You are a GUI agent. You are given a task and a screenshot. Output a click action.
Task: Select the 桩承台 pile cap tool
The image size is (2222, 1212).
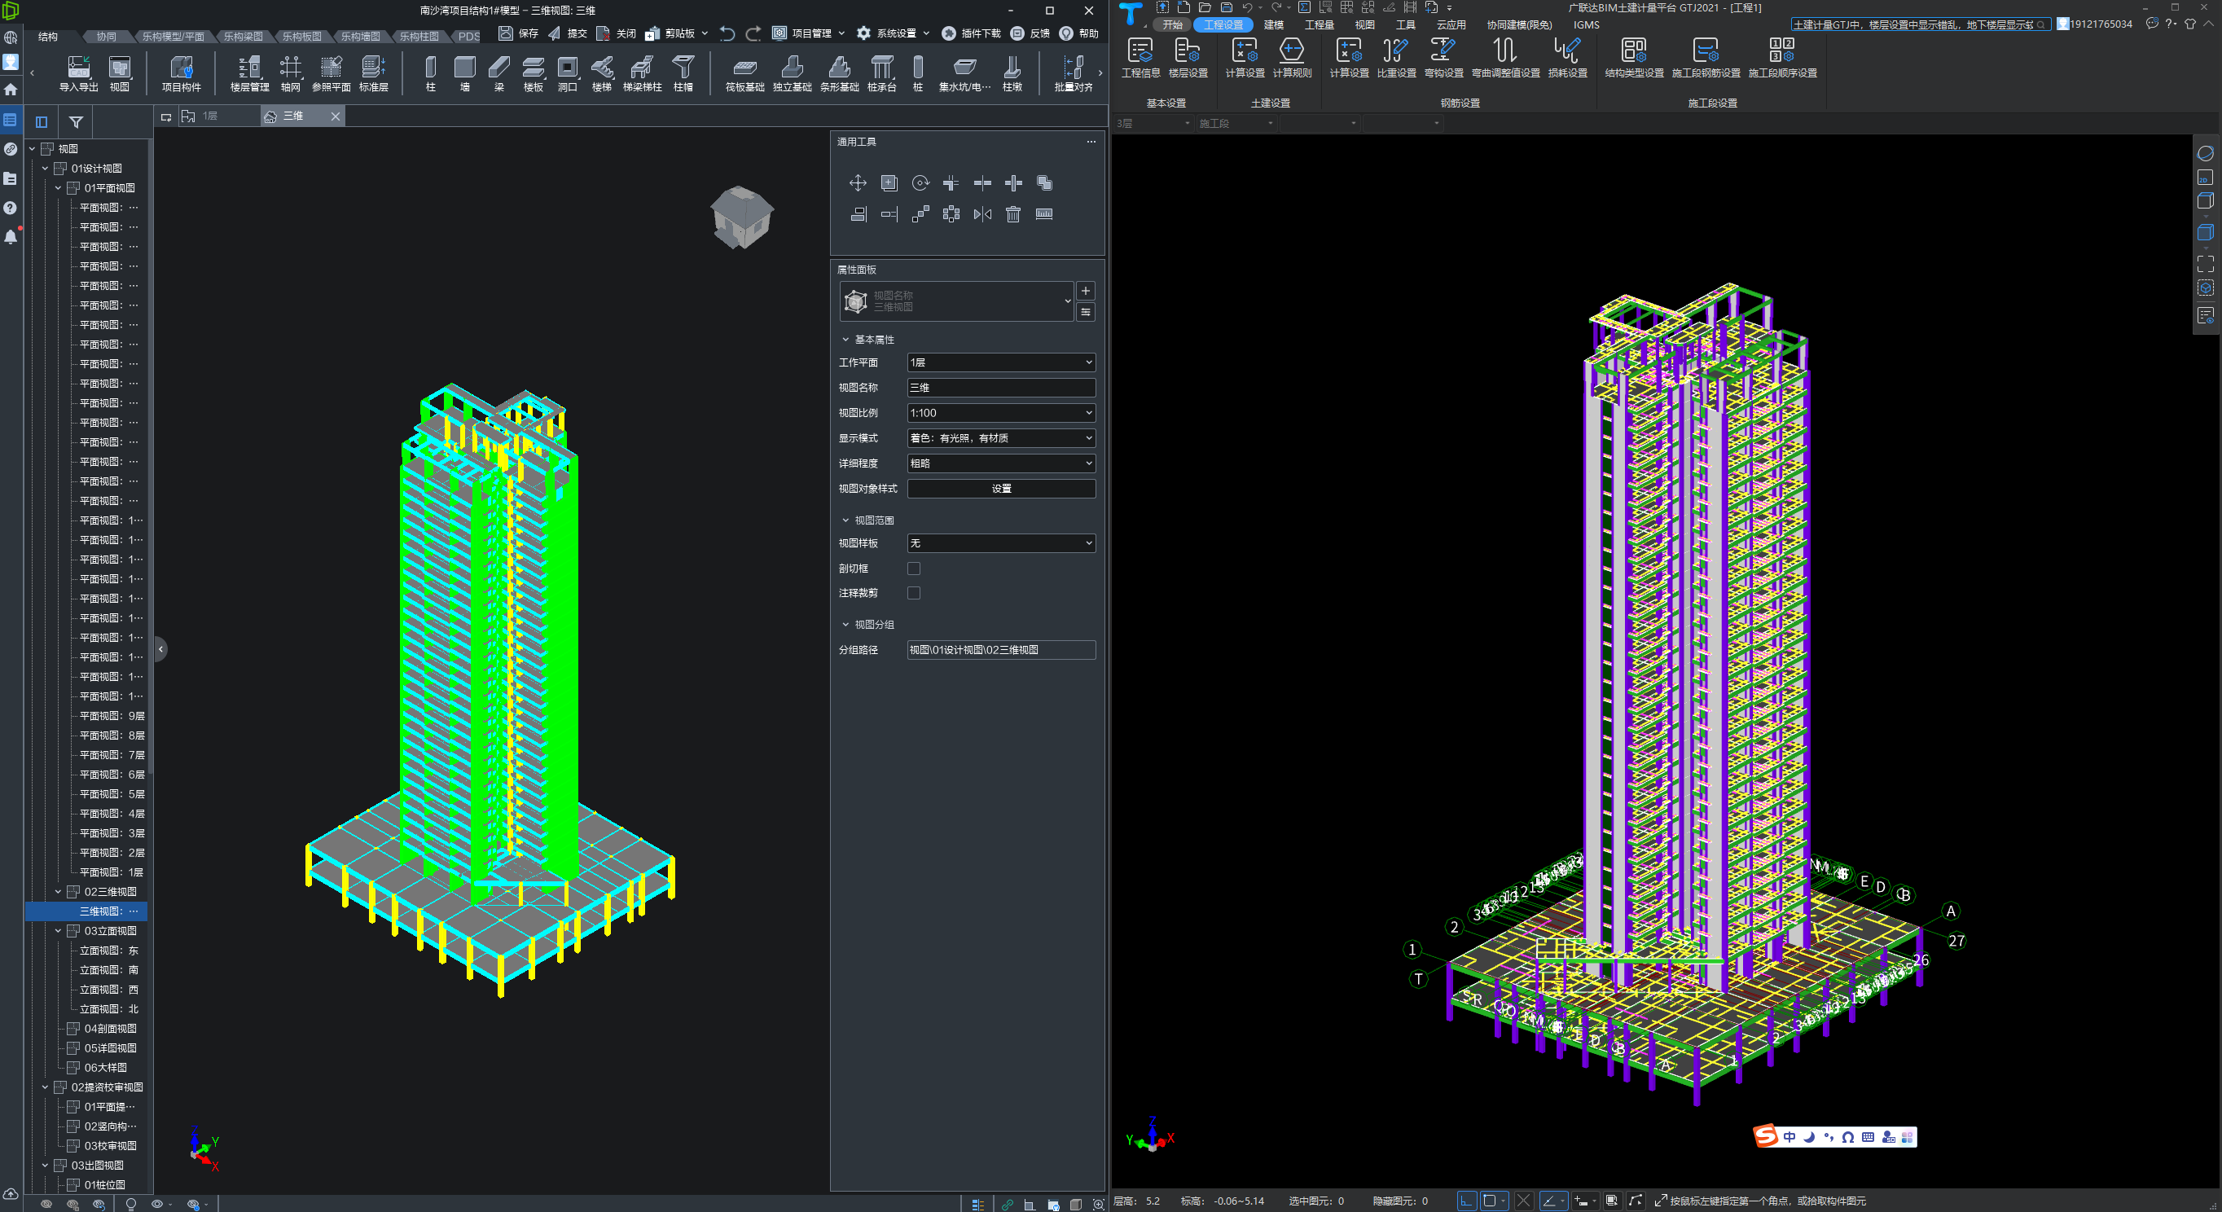click(x=881, y=73)
